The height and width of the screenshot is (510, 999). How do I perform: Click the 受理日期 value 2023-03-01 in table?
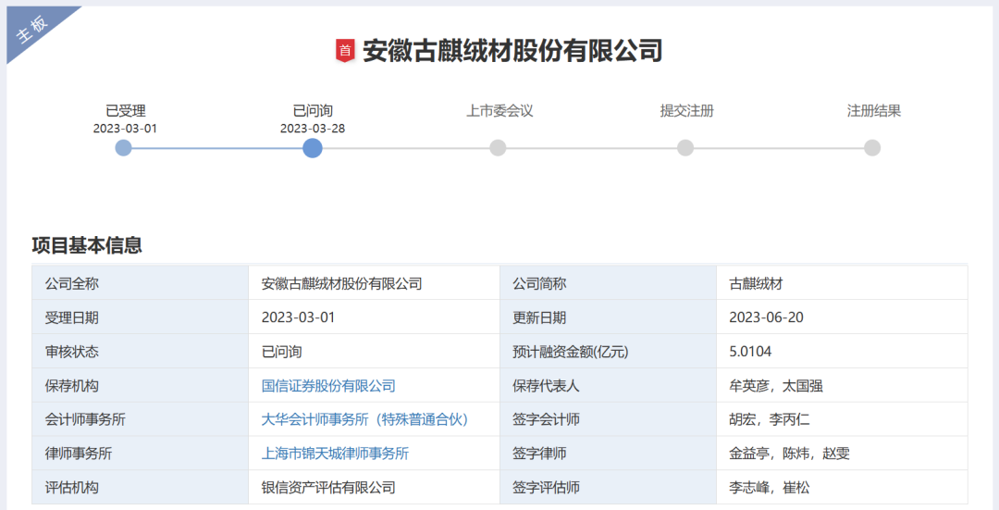coord(374,317)
